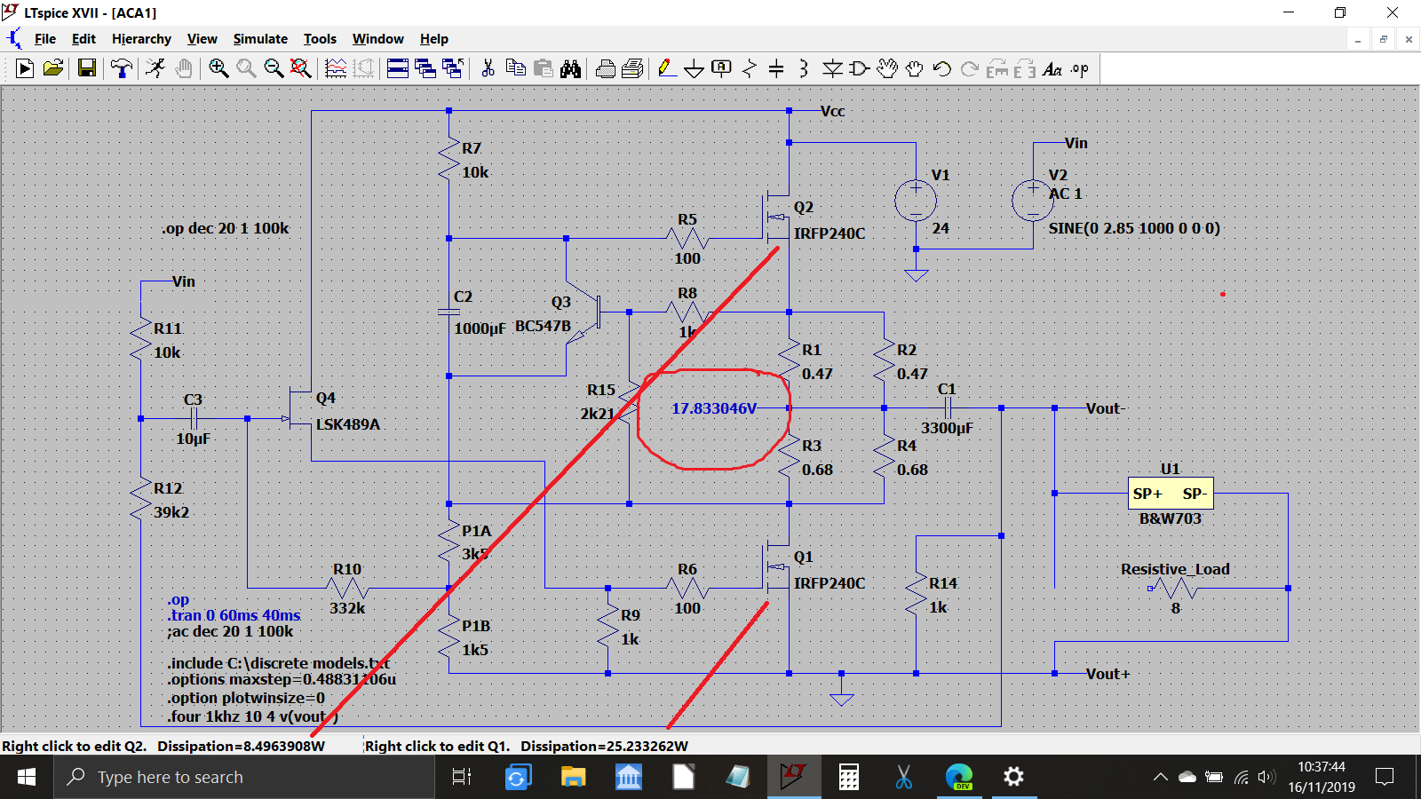Open the Edit menu
This screenshot has width=1421, height=799.
pyautogui.click(x=83, y=39)
